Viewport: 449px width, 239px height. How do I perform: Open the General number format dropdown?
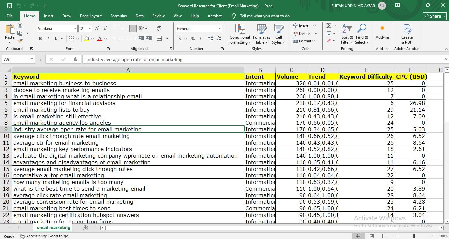pyautogui.click(x=219, y=28)
